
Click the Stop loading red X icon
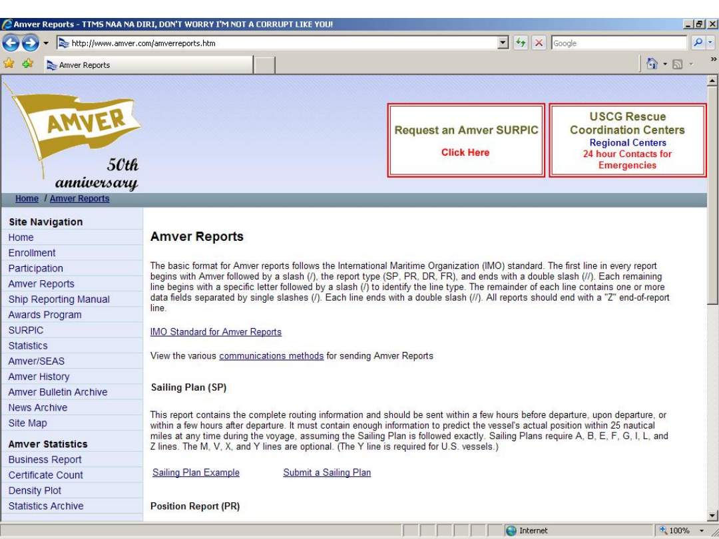(539, 43)
